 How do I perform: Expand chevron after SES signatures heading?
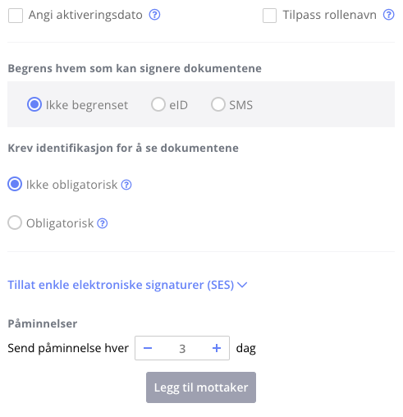(242, 285)
